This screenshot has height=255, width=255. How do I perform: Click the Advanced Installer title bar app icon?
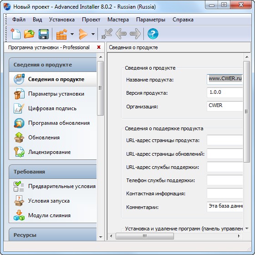click(7, 7)
